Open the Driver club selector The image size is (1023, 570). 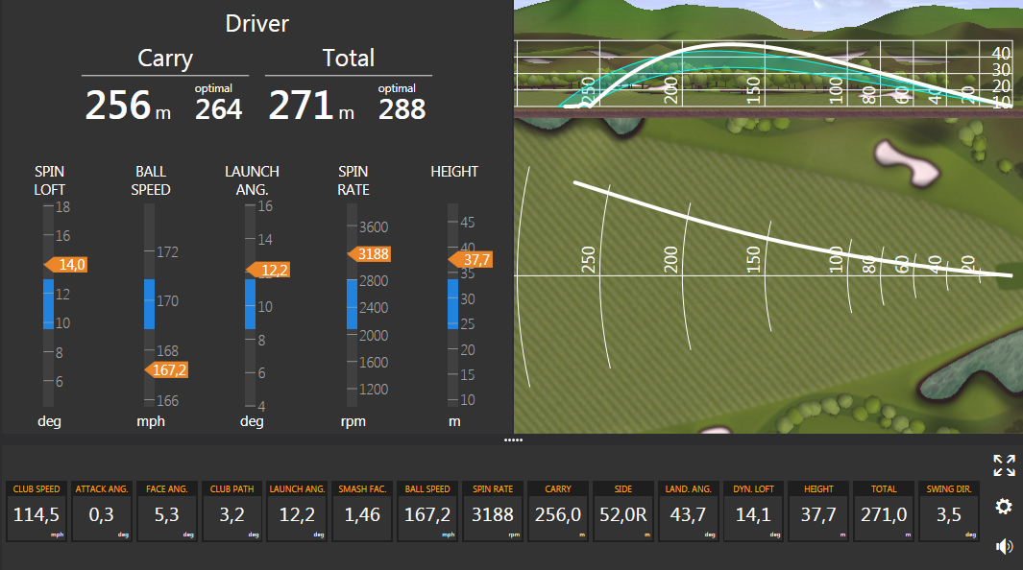click(256, 23)
